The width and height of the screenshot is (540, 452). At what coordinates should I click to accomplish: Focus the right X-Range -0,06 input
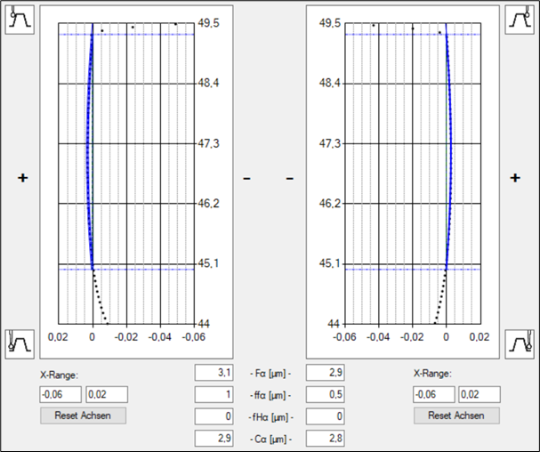click(x=434, y=394)
